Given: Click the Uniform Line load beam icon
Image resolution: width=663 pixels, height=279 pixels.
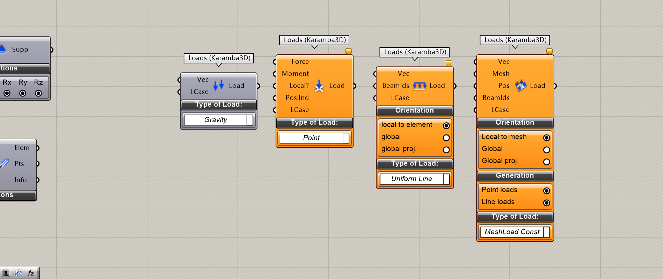Looking at the screenshot, I should tap(419, 86).
